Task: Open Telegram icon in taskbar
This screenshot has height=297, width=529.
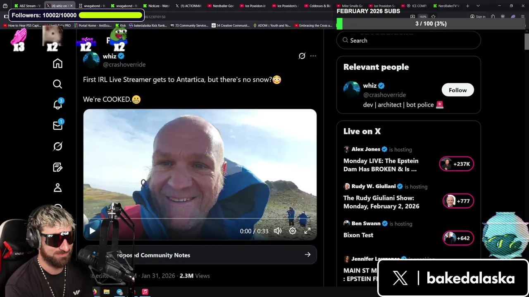Action: click(119, 292)
